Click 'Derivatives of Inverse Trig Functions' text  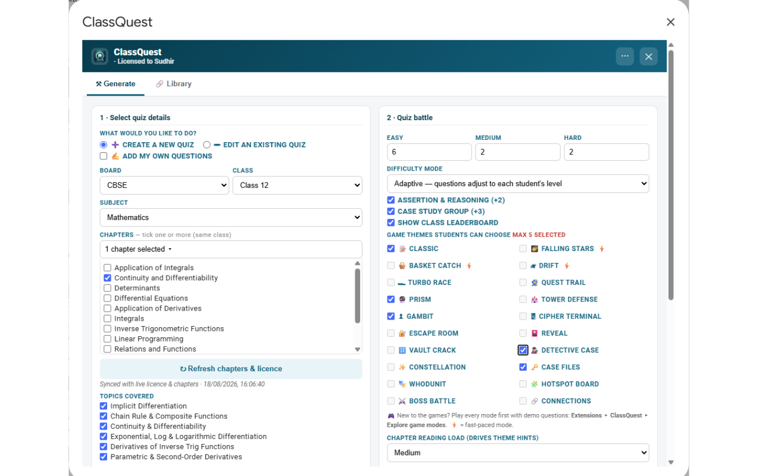pyautogui.click(x=172, y=447)
